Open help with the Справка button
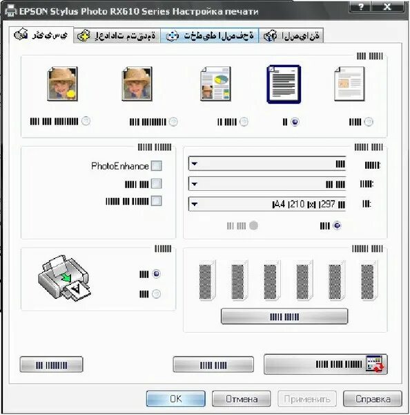This screenshot has width=410, height=415. click(373, 398)
